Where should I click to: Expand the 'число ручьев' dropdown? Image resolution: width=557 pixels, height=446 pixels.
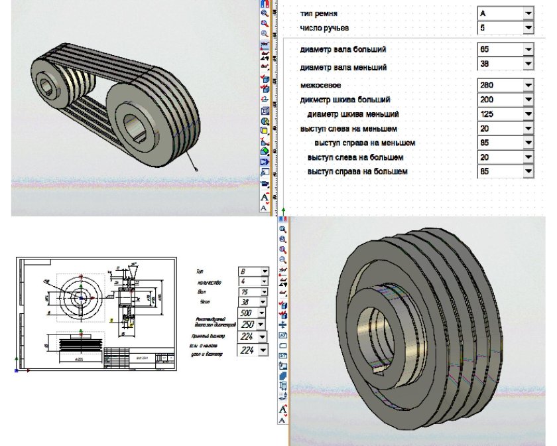[528, 28]
